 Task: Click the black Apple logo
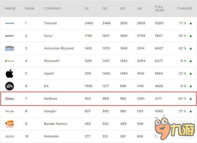pos(9,73)
